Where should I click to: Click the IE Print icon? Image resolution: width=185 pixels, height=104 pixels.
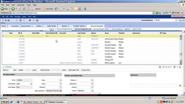67,9
